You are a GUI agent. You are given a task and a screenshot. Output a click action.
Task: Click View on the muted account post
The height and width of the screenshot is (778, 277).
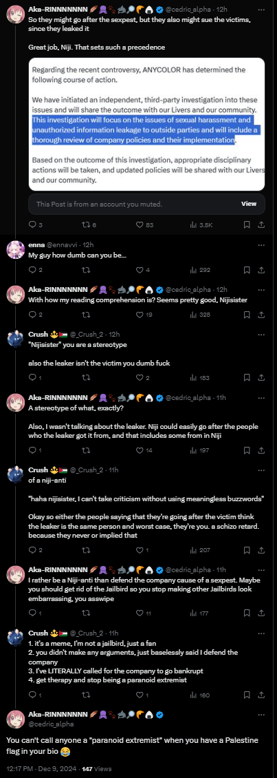tap(249, 203)
